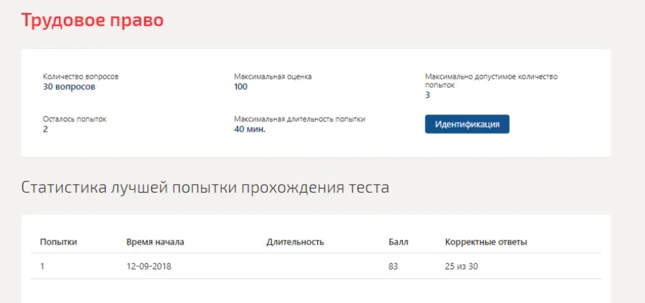Click the Максимально допустимое количество попыток label

coord(491,81)
